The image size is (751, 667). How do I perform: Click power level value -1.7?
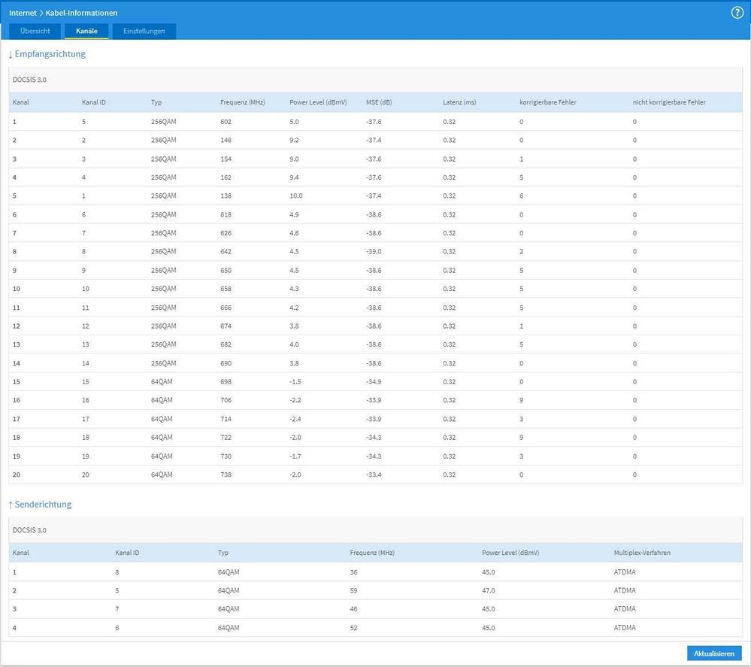[295, 456]
